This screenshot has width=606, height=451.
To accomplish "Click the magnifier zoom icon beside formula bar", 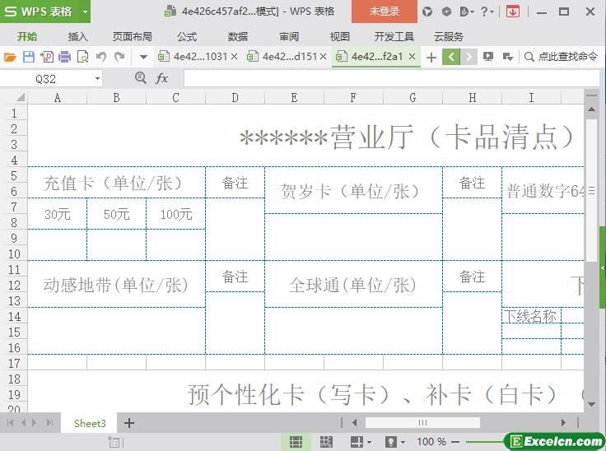I will pos(140,78).
